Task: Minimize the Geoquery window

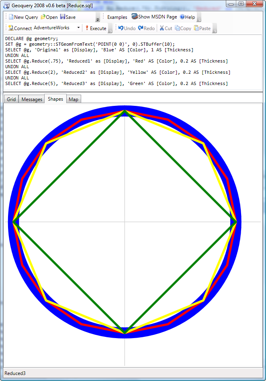Action: point(231,4)
